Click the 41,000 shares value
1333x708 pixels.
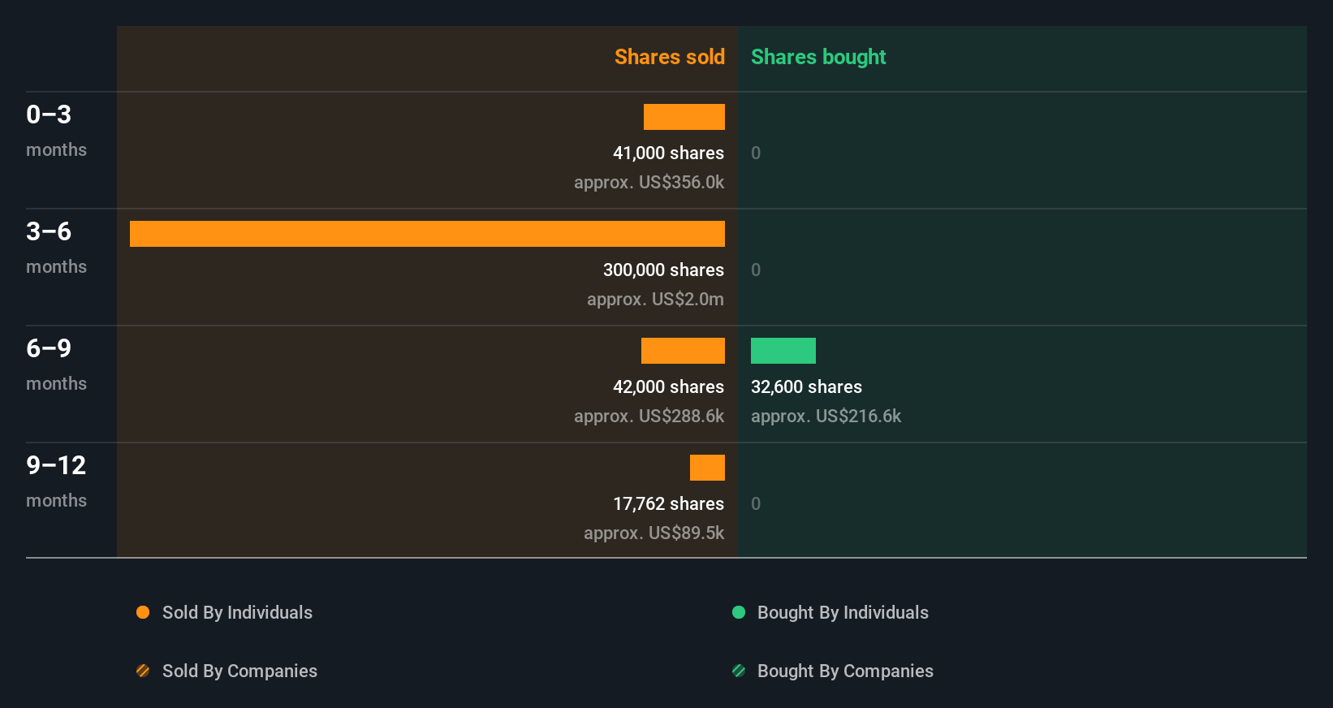(668, 153)
